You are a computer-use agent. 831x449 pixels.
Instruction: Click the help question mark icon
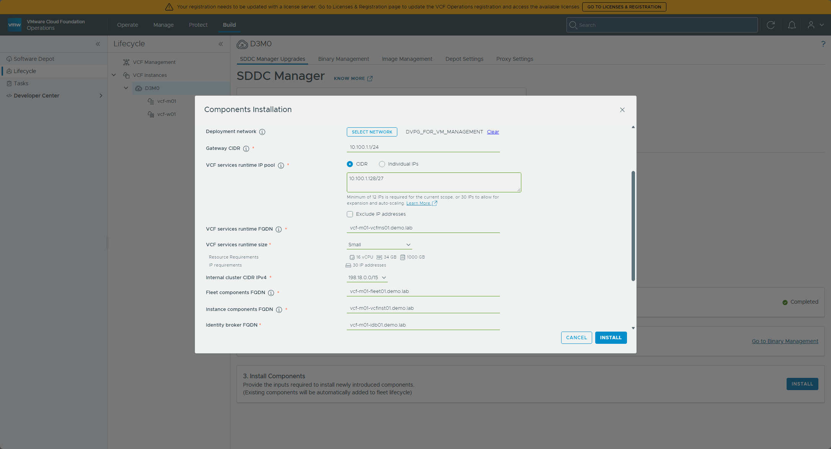pyautogui.click(x=823, y=44)
